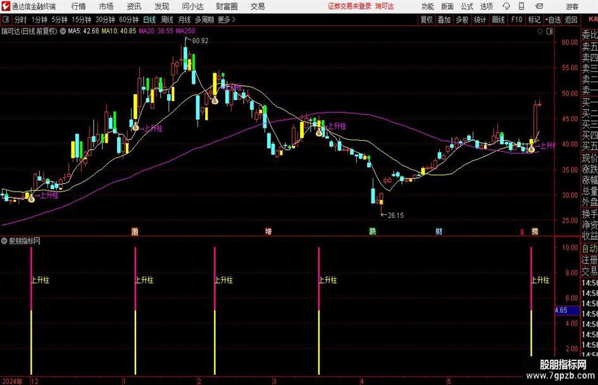The image size is (598, 385).
Task: Open the 公式 menu
Action: [x=467, y=6]
